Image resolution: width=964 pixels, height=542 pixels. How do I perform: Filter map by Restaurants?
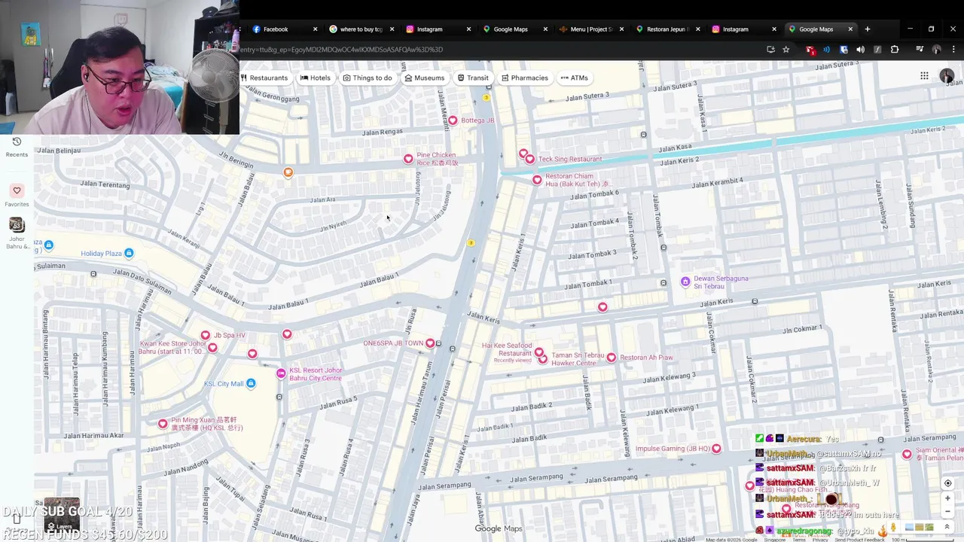264,78
